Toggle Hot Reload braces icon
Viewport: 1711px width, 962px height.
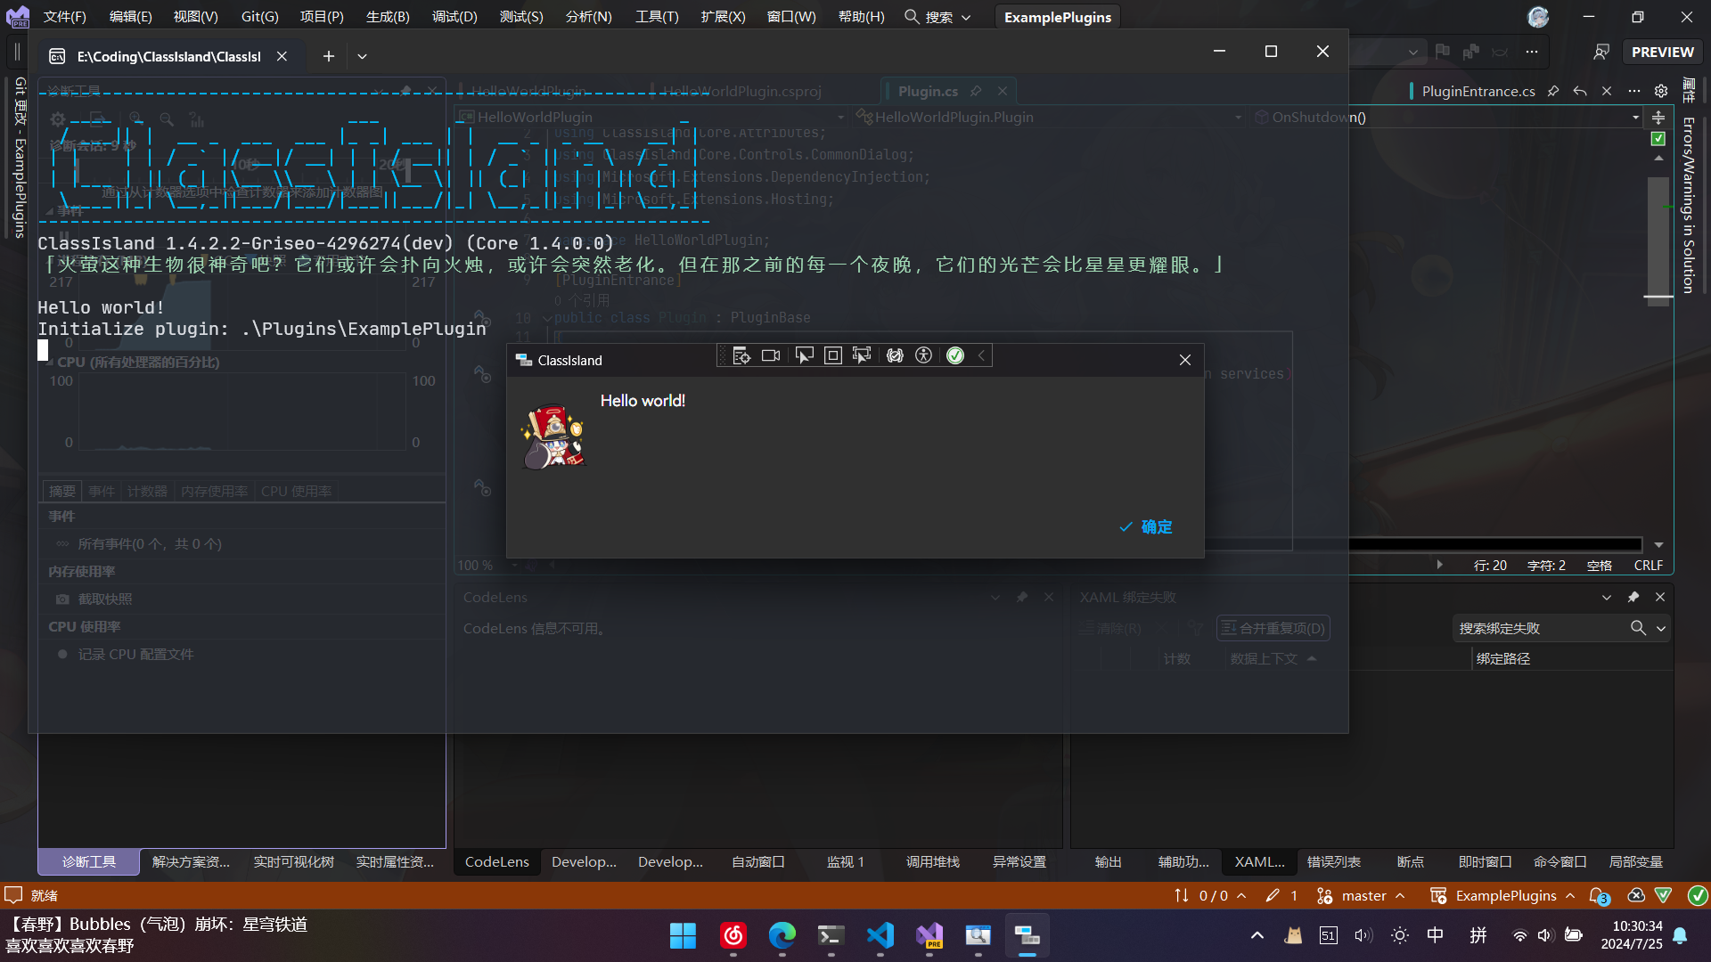895,355
